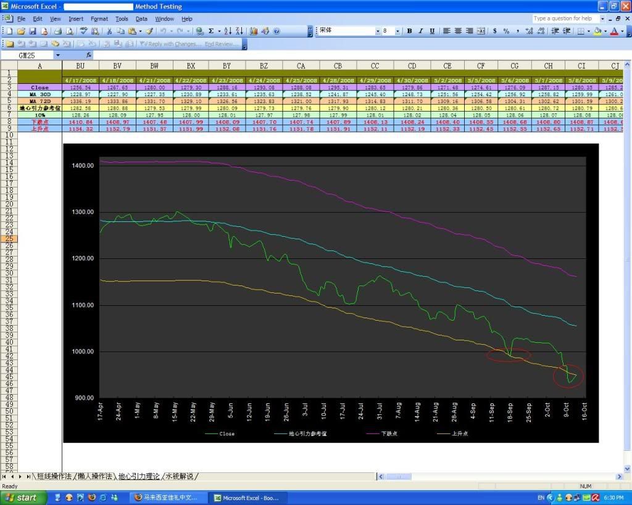
Task: Merge and center selected cells
Action: click(481, 31)
